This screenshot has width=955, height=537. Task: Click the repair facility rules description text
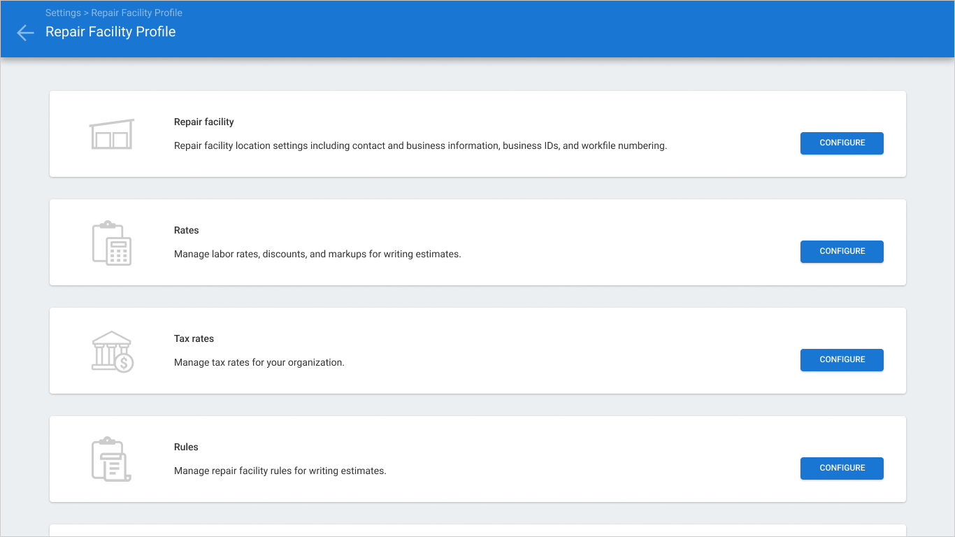coord(280,471)
